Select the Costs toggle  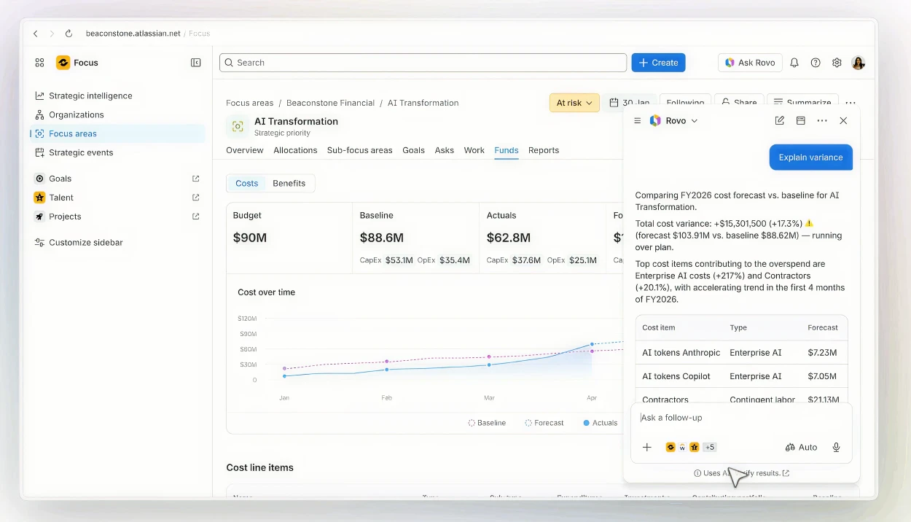[246, 183]
